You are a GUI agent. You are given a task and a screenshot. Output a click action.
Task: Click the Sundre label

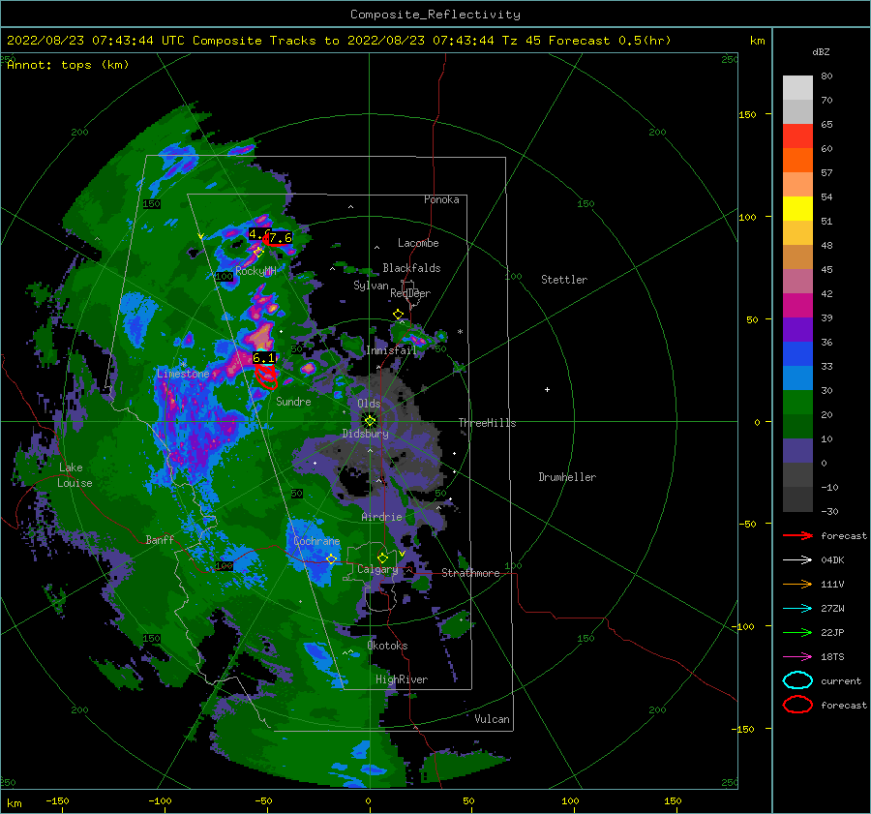(293, 401)
